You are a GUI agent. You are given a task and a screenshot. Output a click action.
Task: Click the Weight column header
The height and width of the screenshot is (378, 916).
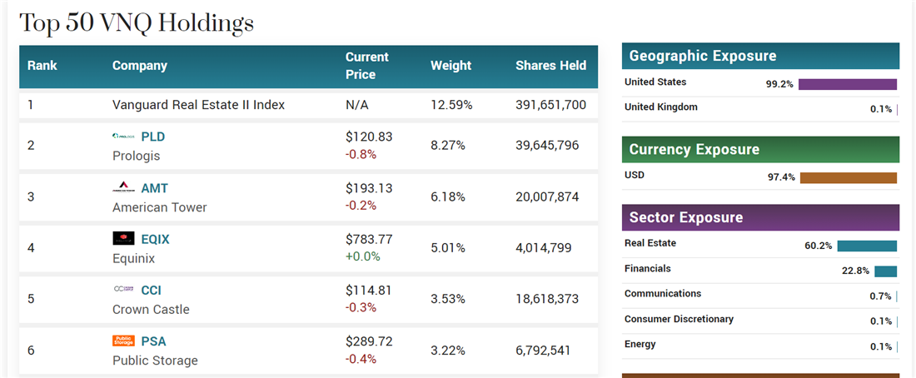[451, 66]
